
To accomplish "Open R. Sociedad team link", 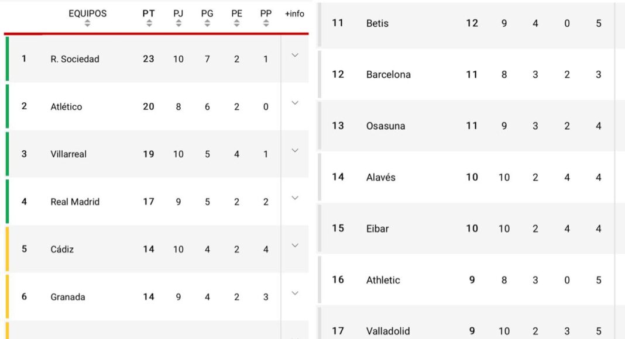I will [x=75, y=59].
